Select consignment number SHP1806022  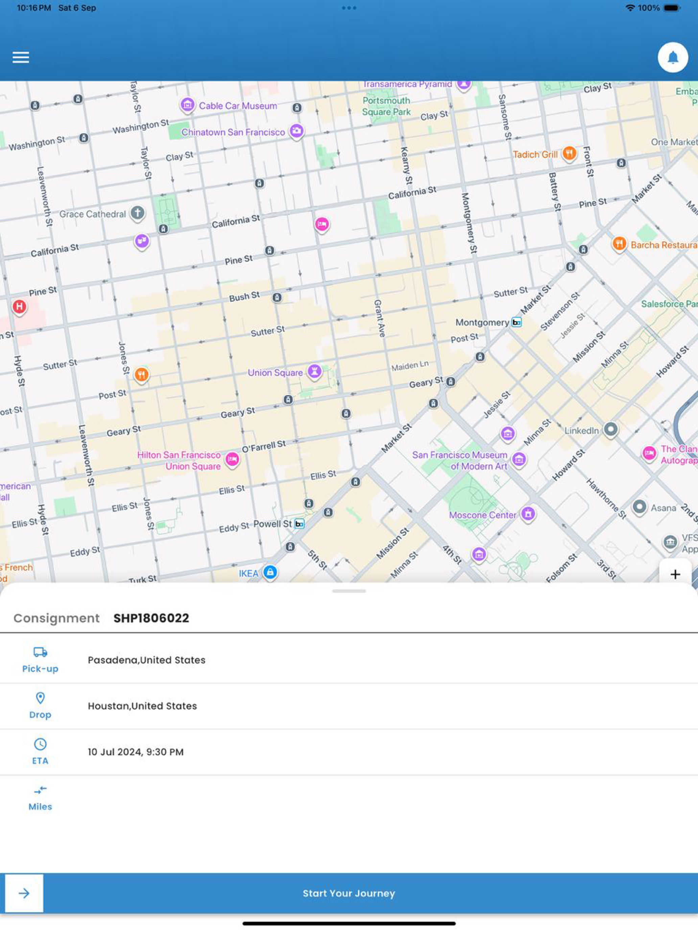[151, 618]
